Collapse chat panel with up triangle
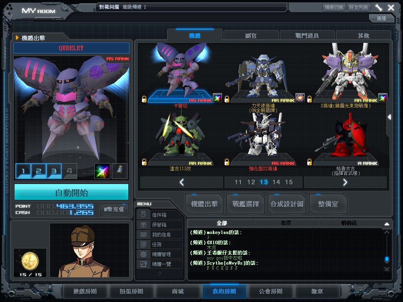This screenshot has height=302, width=403. (x=387, y=224)
